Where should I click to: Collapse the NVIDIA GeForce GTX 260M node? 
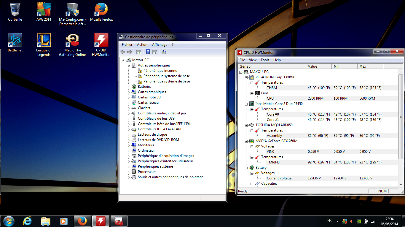[x=246, y=141]
